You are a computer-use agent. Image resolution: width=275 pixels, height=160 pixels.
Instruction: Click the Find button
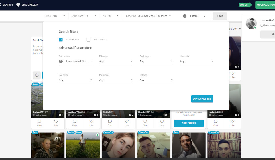[x=220, y=16]
